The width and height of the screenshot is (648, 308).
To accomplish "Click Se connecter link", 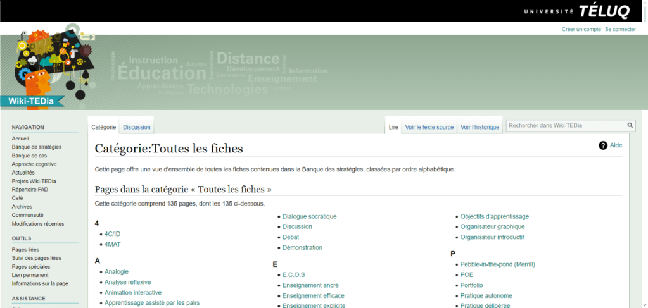I will tap(620, 29).
